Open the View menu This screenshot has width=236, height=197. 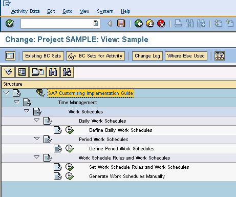coord(84,11)
